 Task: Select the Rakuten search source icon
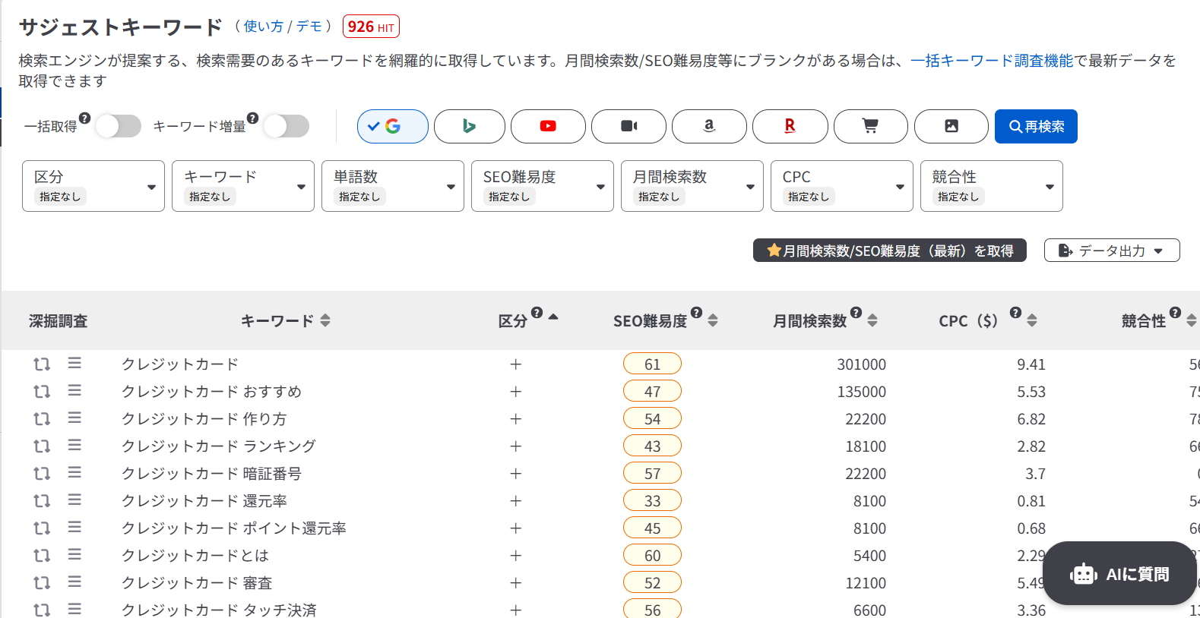point(790,126)
